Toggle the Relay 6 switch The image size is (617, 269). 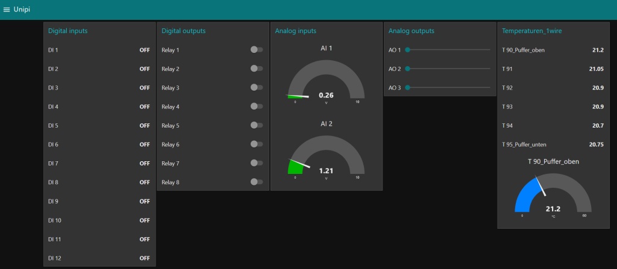[x=257, y=144]
